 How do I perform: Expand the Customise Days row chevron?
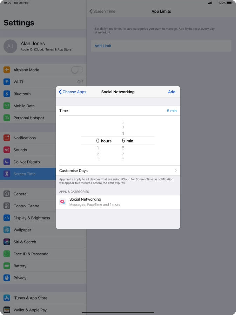(175, 171)
